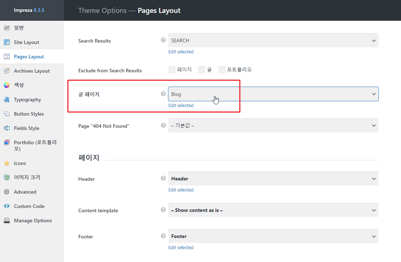Screen dimensions: 401x262
Task: Tick the 포트폴리오 exclude checkbox
Action: click(x=222, y=70)
